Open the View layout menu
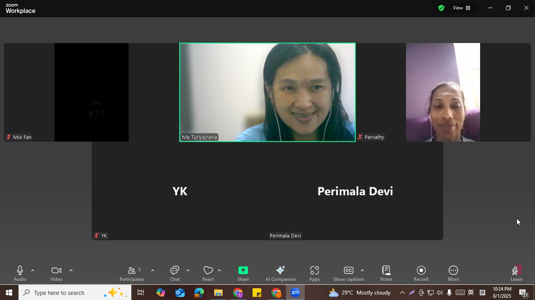This screenshot has height=300, width=535. pos(462,8)
